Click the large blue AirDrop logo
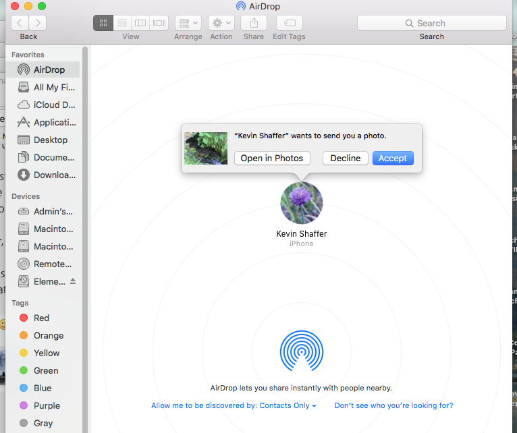Screen dimensions: 517x433 [x=302, y=351]
